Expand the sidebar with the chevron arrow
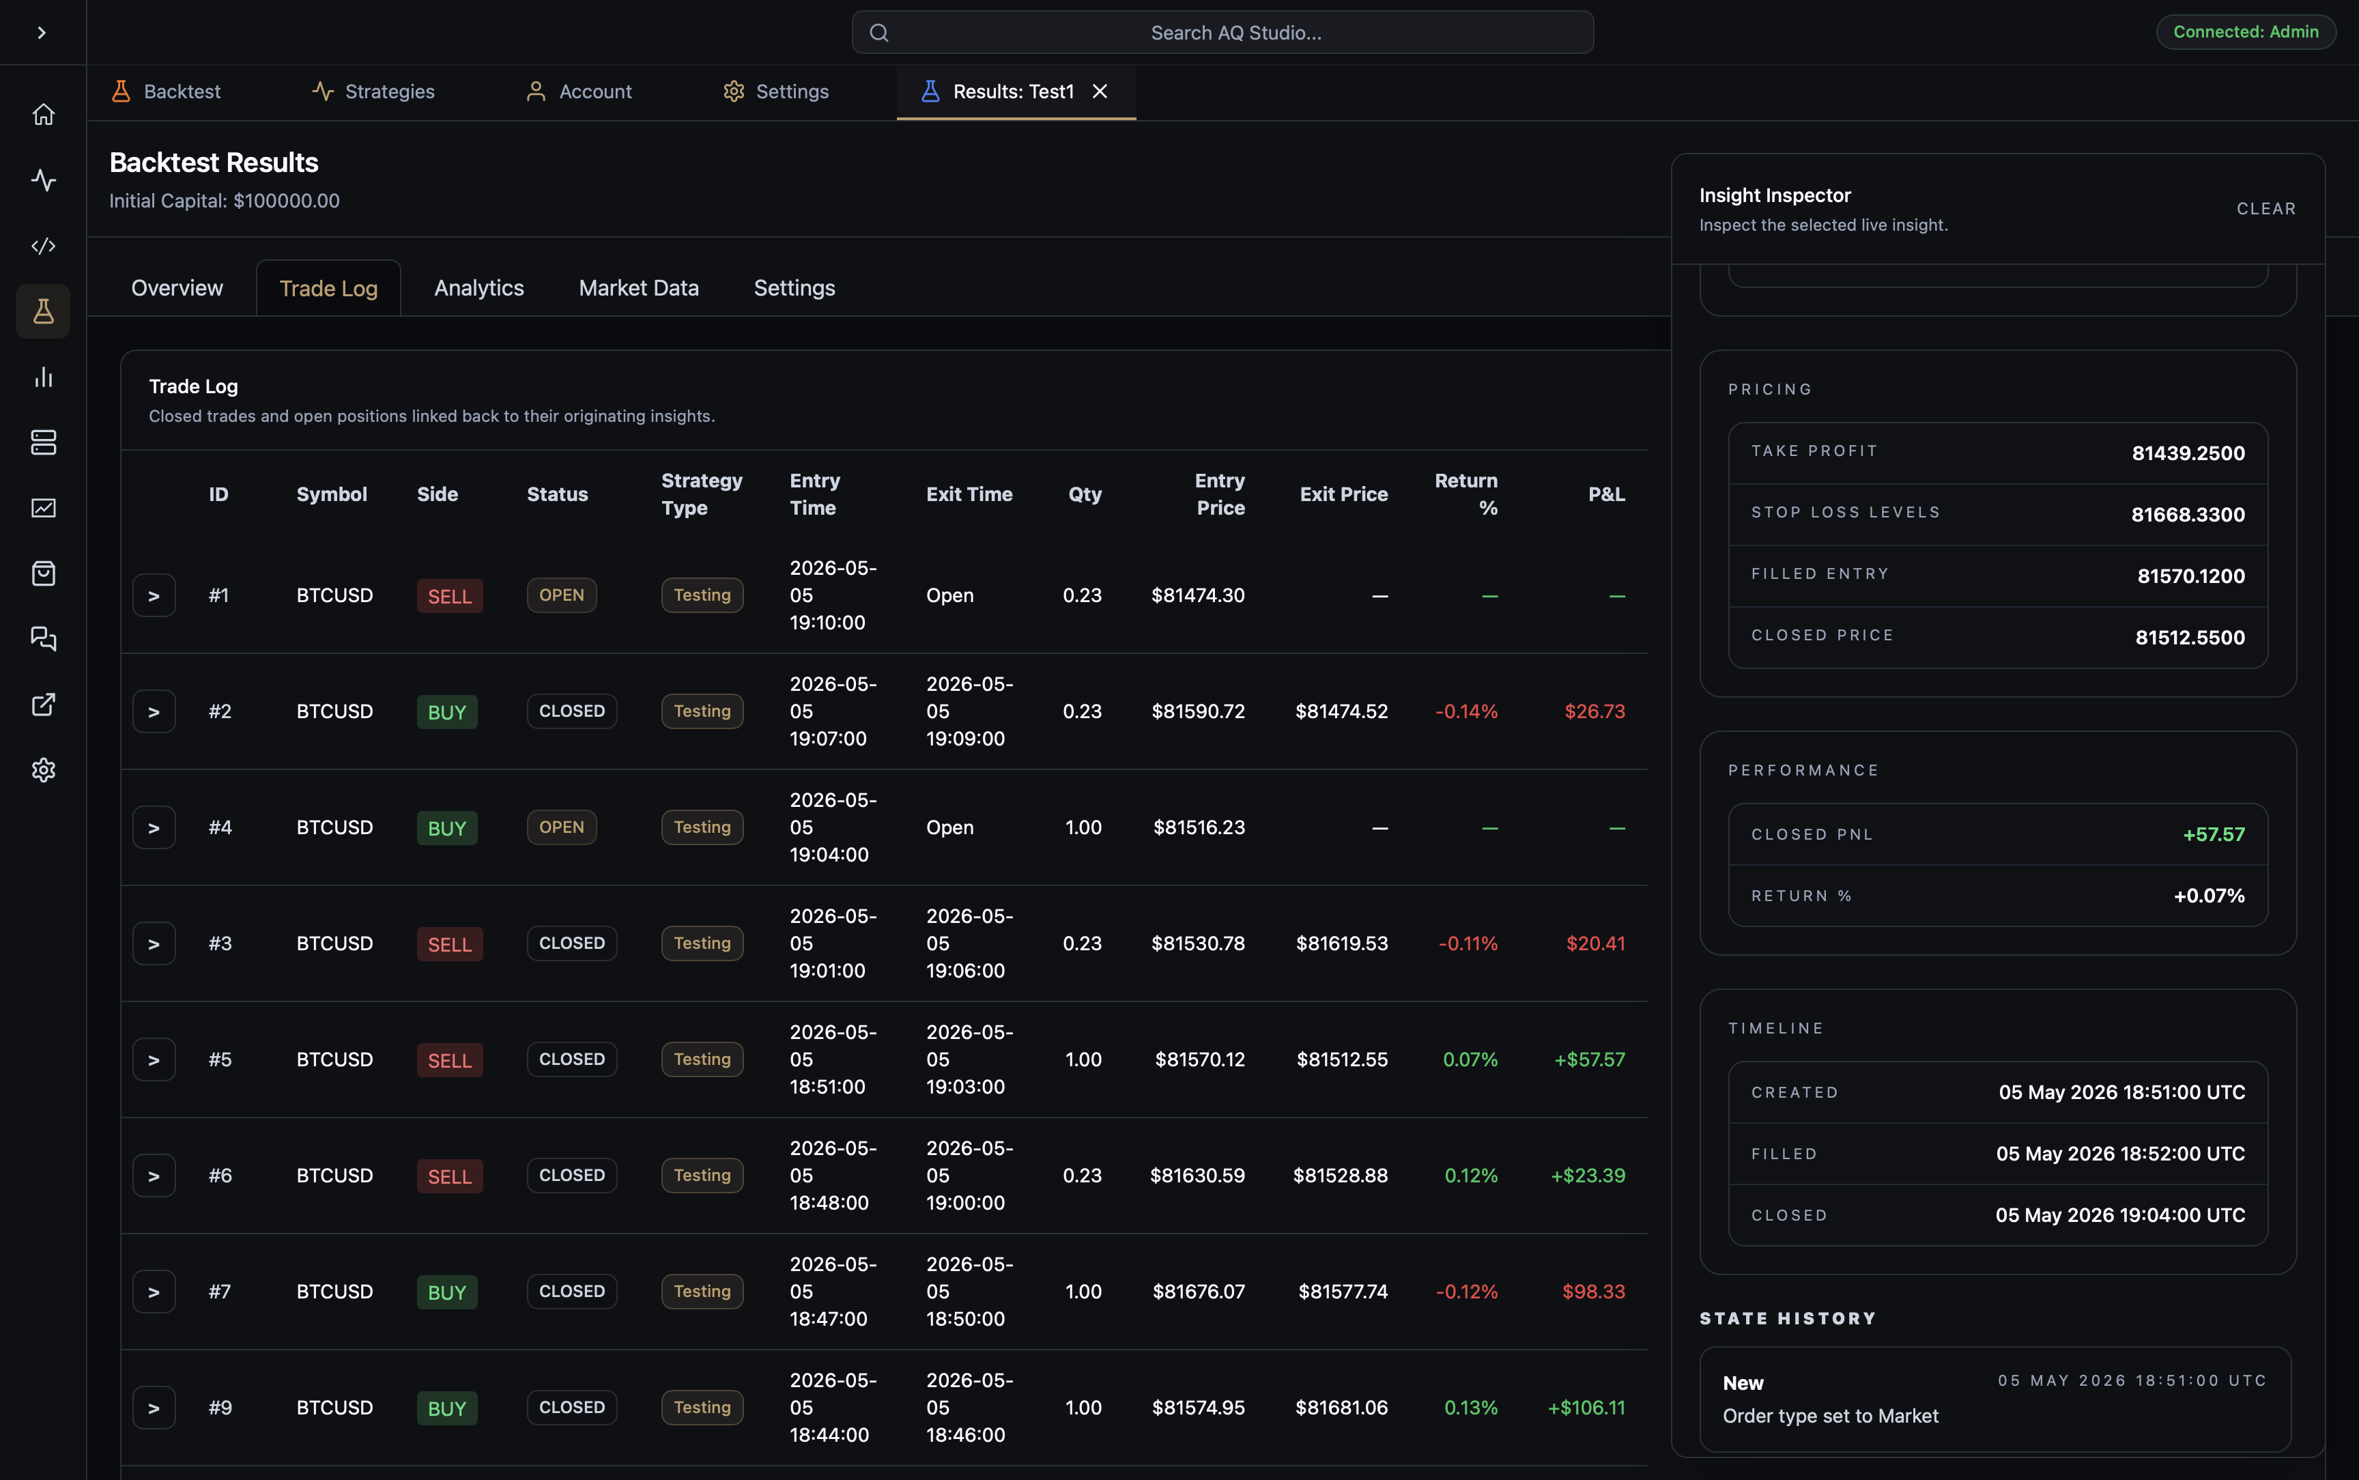Image resolution: width=2359 pixels, height=1480 pixels. 42,32
